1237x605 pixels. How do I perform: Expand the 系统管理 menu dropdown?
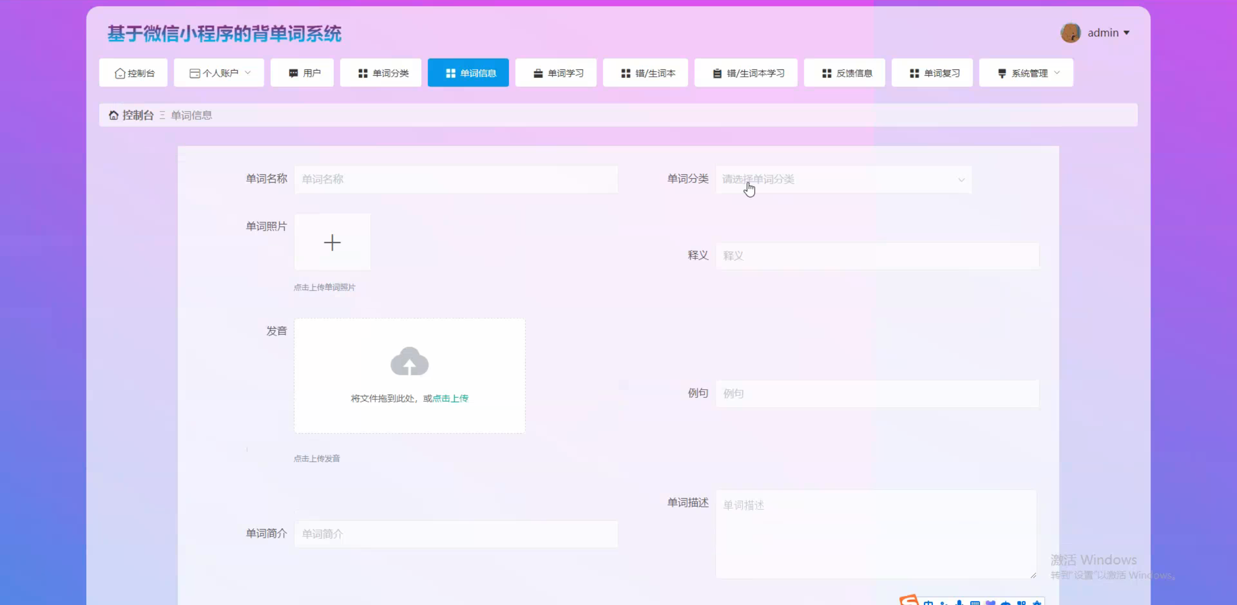[1026, 73]
